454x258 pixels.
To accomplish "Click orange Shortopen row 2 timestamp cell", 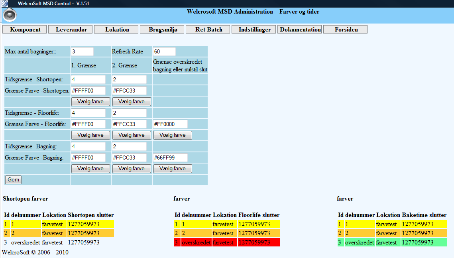I will [90, 233].
